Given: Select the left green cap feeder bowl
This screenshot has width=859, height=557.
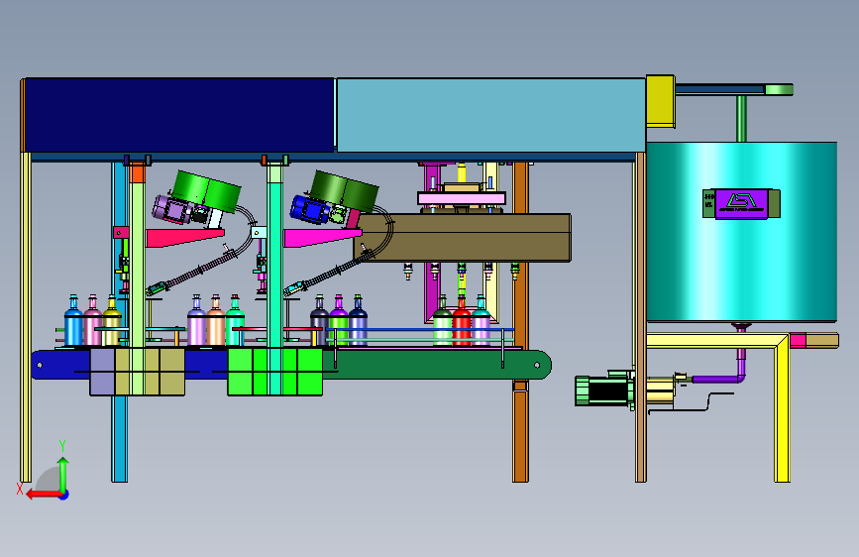Looking at the screenshot, I should 206,191.
